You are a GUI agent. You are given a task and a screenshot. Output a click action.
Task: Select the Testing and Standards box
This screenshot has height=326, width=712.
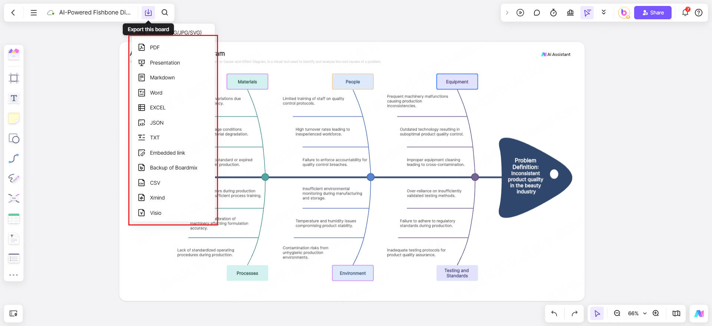point(457,273)
